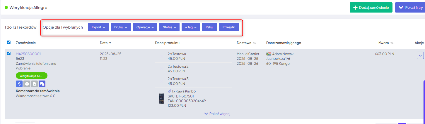Image resolution: width=425 pixels, height=124 pixels.
Task: Toggle the select-all checkbox in table header
Action: [x=9, y=43]
